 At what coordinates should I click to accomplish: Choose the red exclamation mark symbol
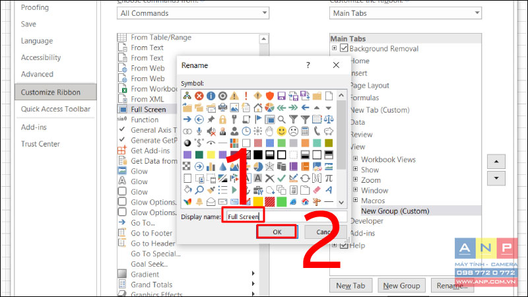tap(246, 96)
